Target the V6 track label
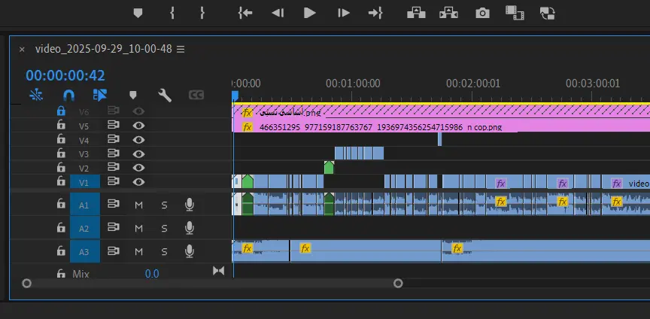Image resolution: width=650 pixels, height=319 pixels. tap(84, 112)
